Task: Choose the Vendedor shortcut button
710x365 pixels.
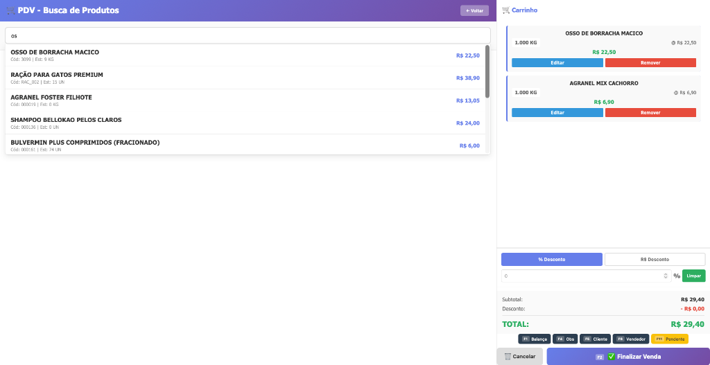Action: pyautogui.click(x=630, y=339)
